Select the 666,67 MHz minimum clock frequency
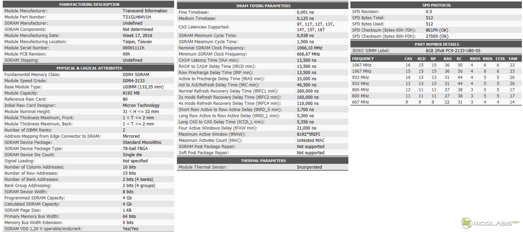523x232 pixels. [x=308, y=54]
